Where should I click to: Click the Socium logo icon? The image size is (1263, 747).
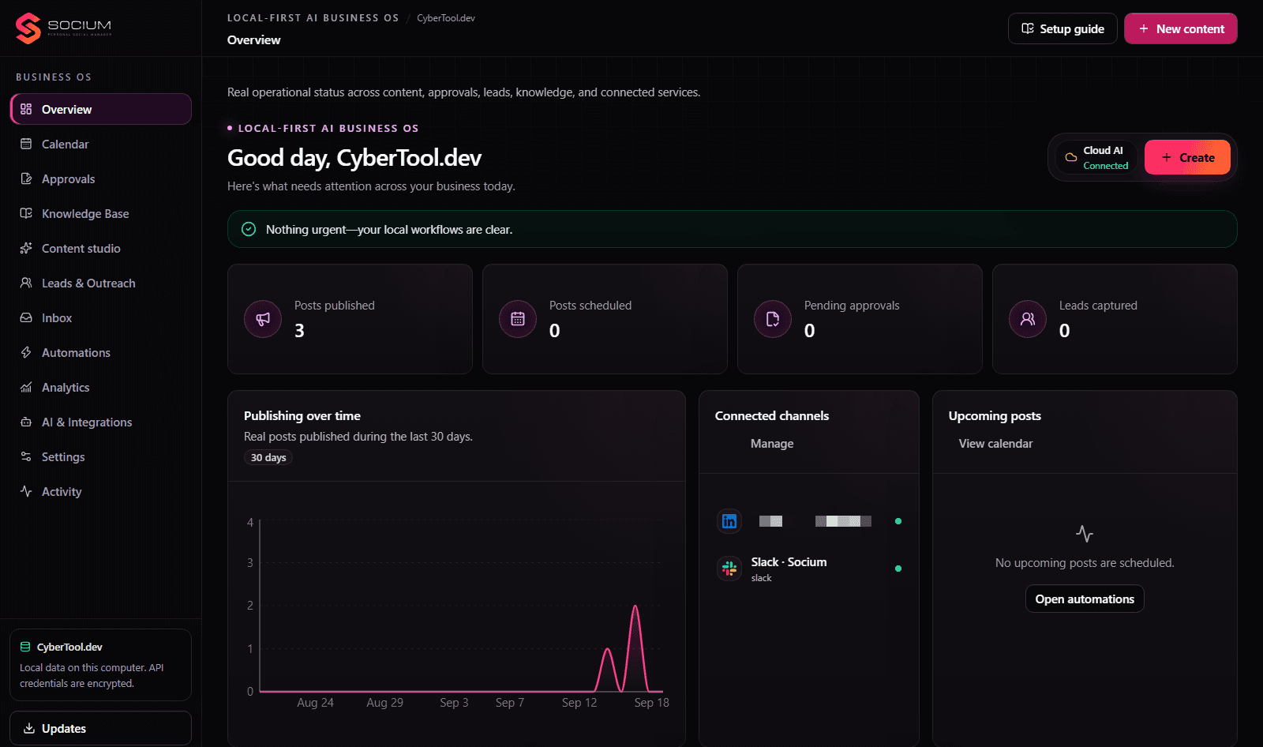(28, 28)
